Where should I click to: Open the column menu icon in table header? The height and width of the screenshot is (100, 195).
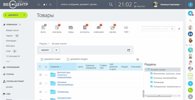click(46, 67)
